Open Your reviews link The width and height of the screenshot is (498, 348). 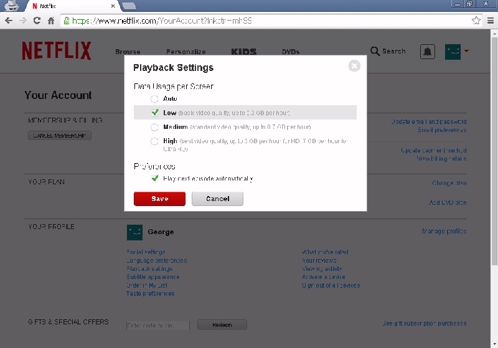[319, 260]
